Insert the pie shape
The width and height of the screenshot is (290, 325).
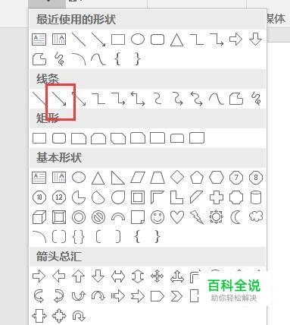pos(79,197)
